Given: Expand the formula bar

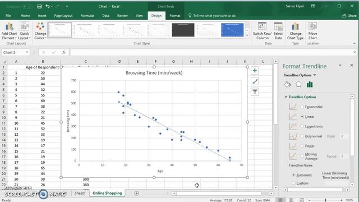Looking at the screenshot, I should [355, 52].
